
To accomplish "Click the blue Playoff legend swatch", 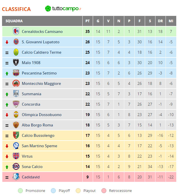I will [x=53, y=191].
